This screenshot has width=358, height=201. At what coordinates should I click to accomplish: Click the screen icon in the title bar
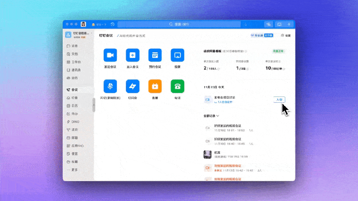pyautogui.click(x=279, y=24)
